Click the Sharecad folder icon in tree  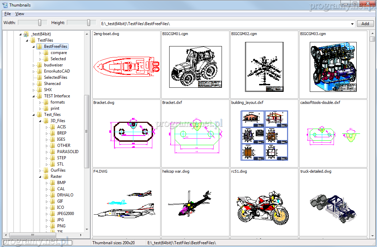click(x=39, y=84)
